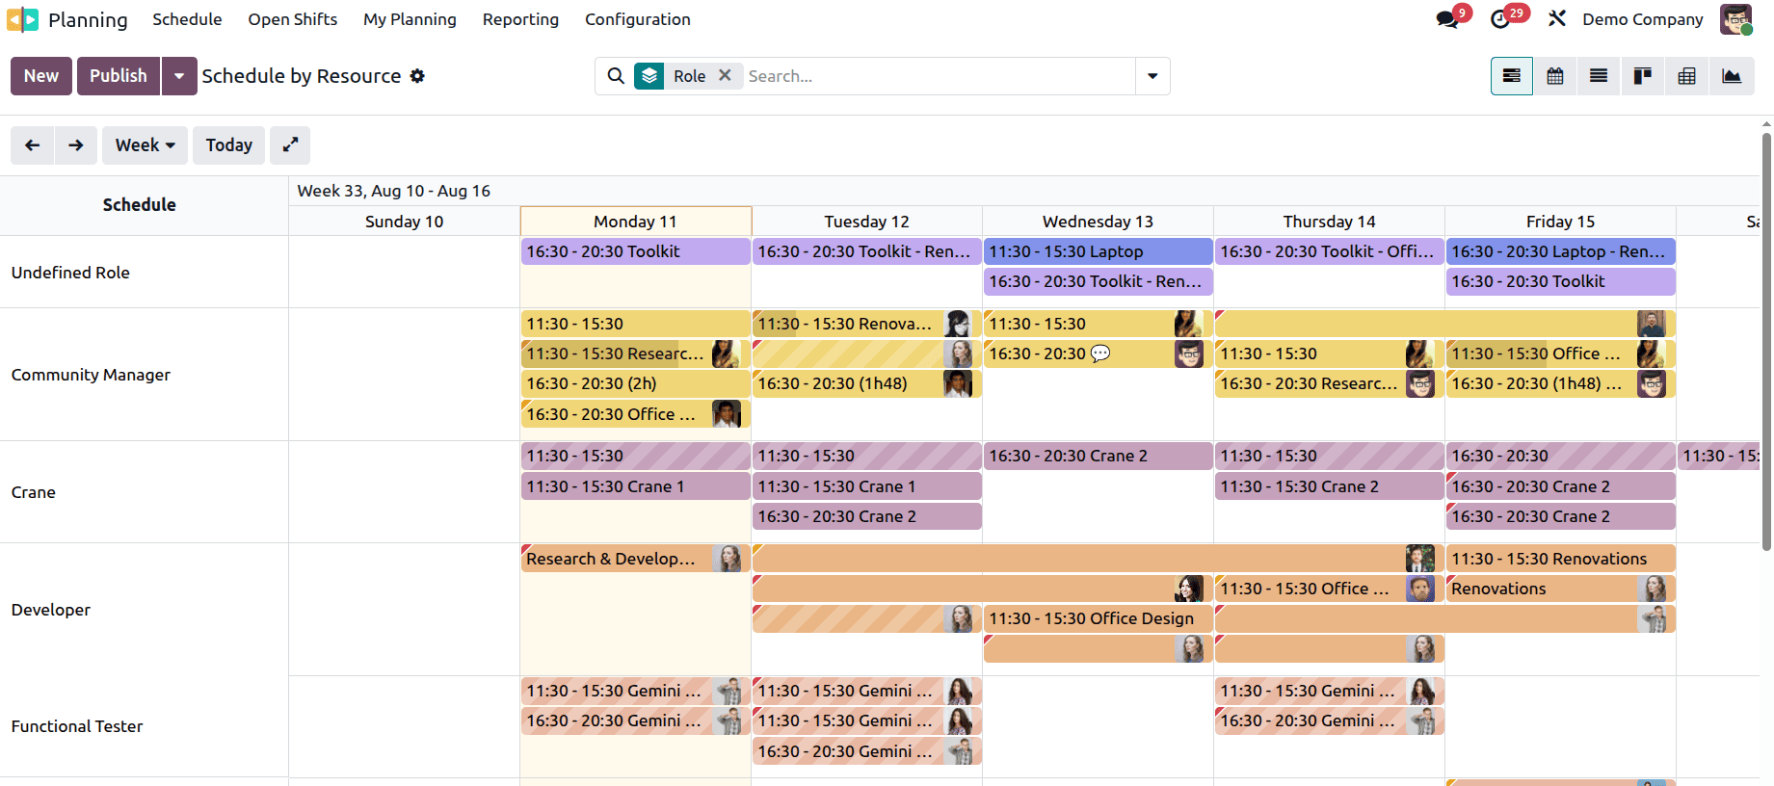Click the search input field
This screenshot has height=786, width=1774.
pos(940,76)
